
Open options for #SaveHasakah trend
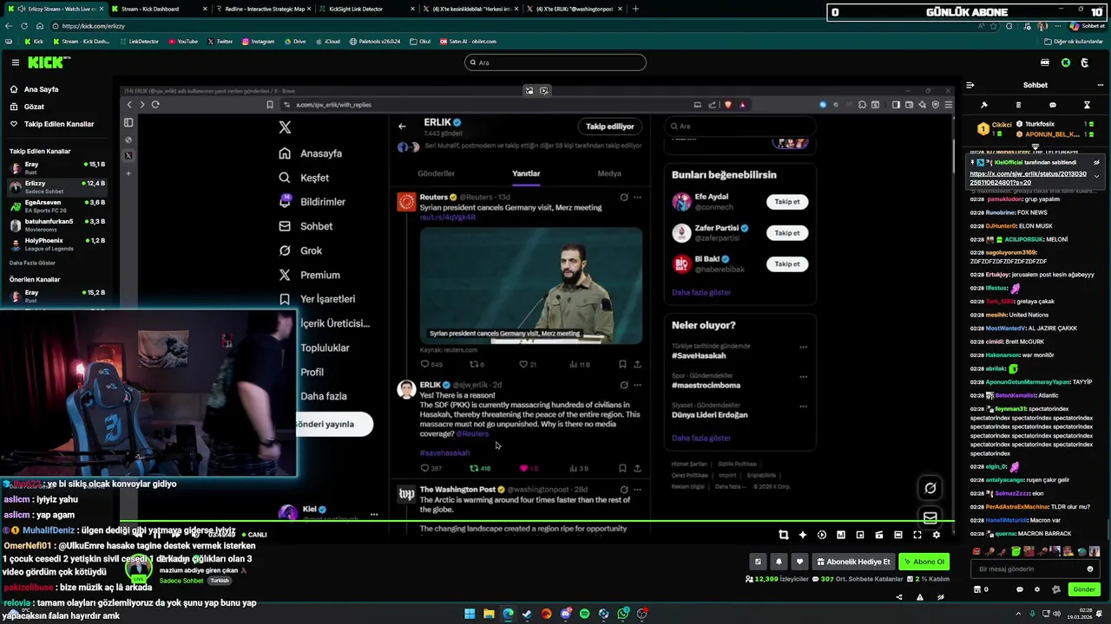(x=803, y=348)
